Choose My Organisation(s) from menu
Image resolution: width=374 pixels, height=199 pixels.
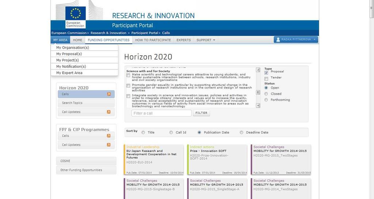pyautogui.click(x=84, y=48)
